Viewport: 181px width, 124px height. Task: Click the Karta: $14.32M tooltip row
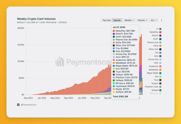point(122,43)
